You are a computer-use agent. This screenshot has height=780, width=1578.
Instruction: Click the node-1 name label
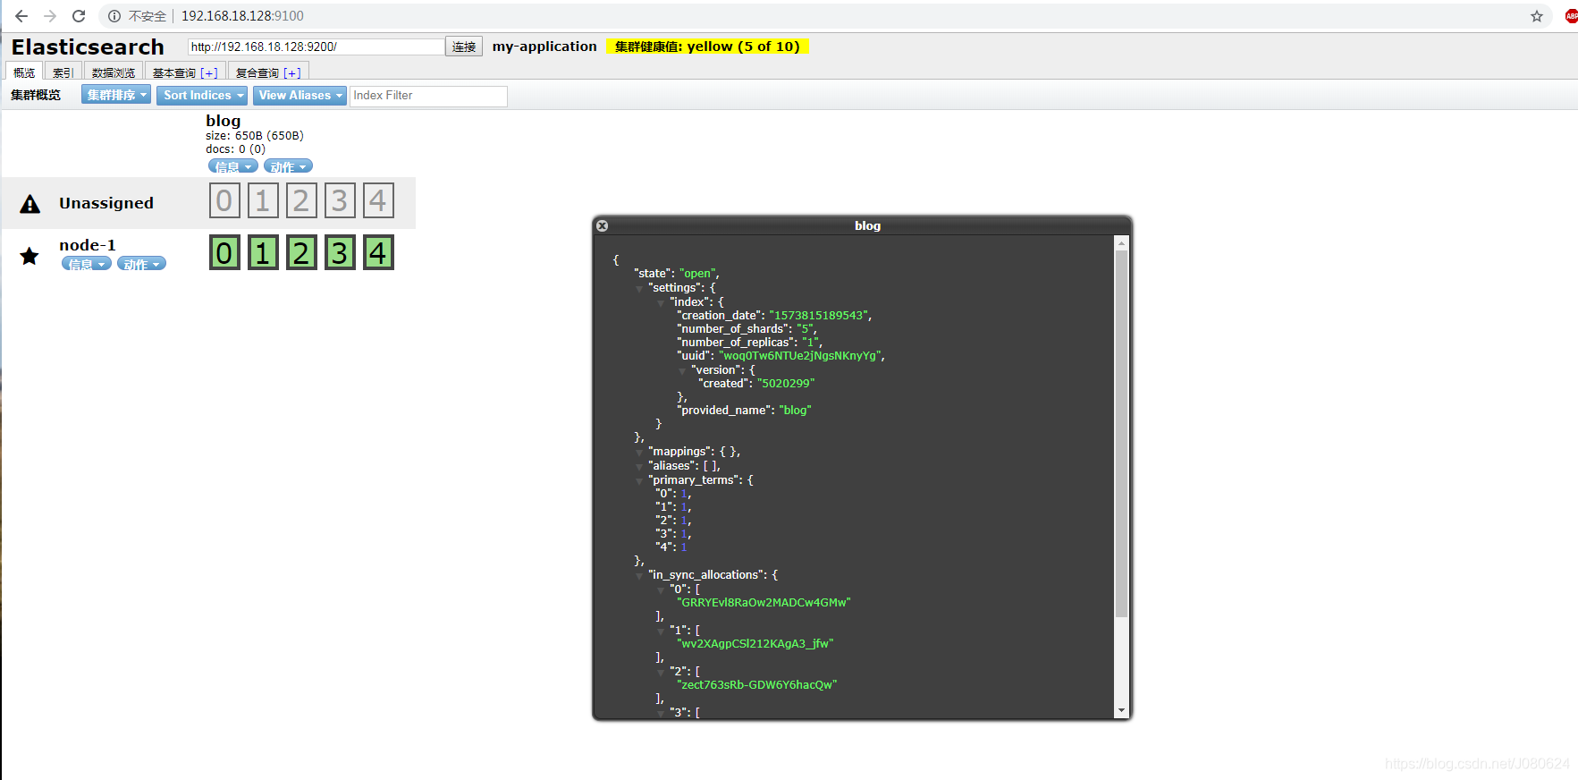click(88, 245)
